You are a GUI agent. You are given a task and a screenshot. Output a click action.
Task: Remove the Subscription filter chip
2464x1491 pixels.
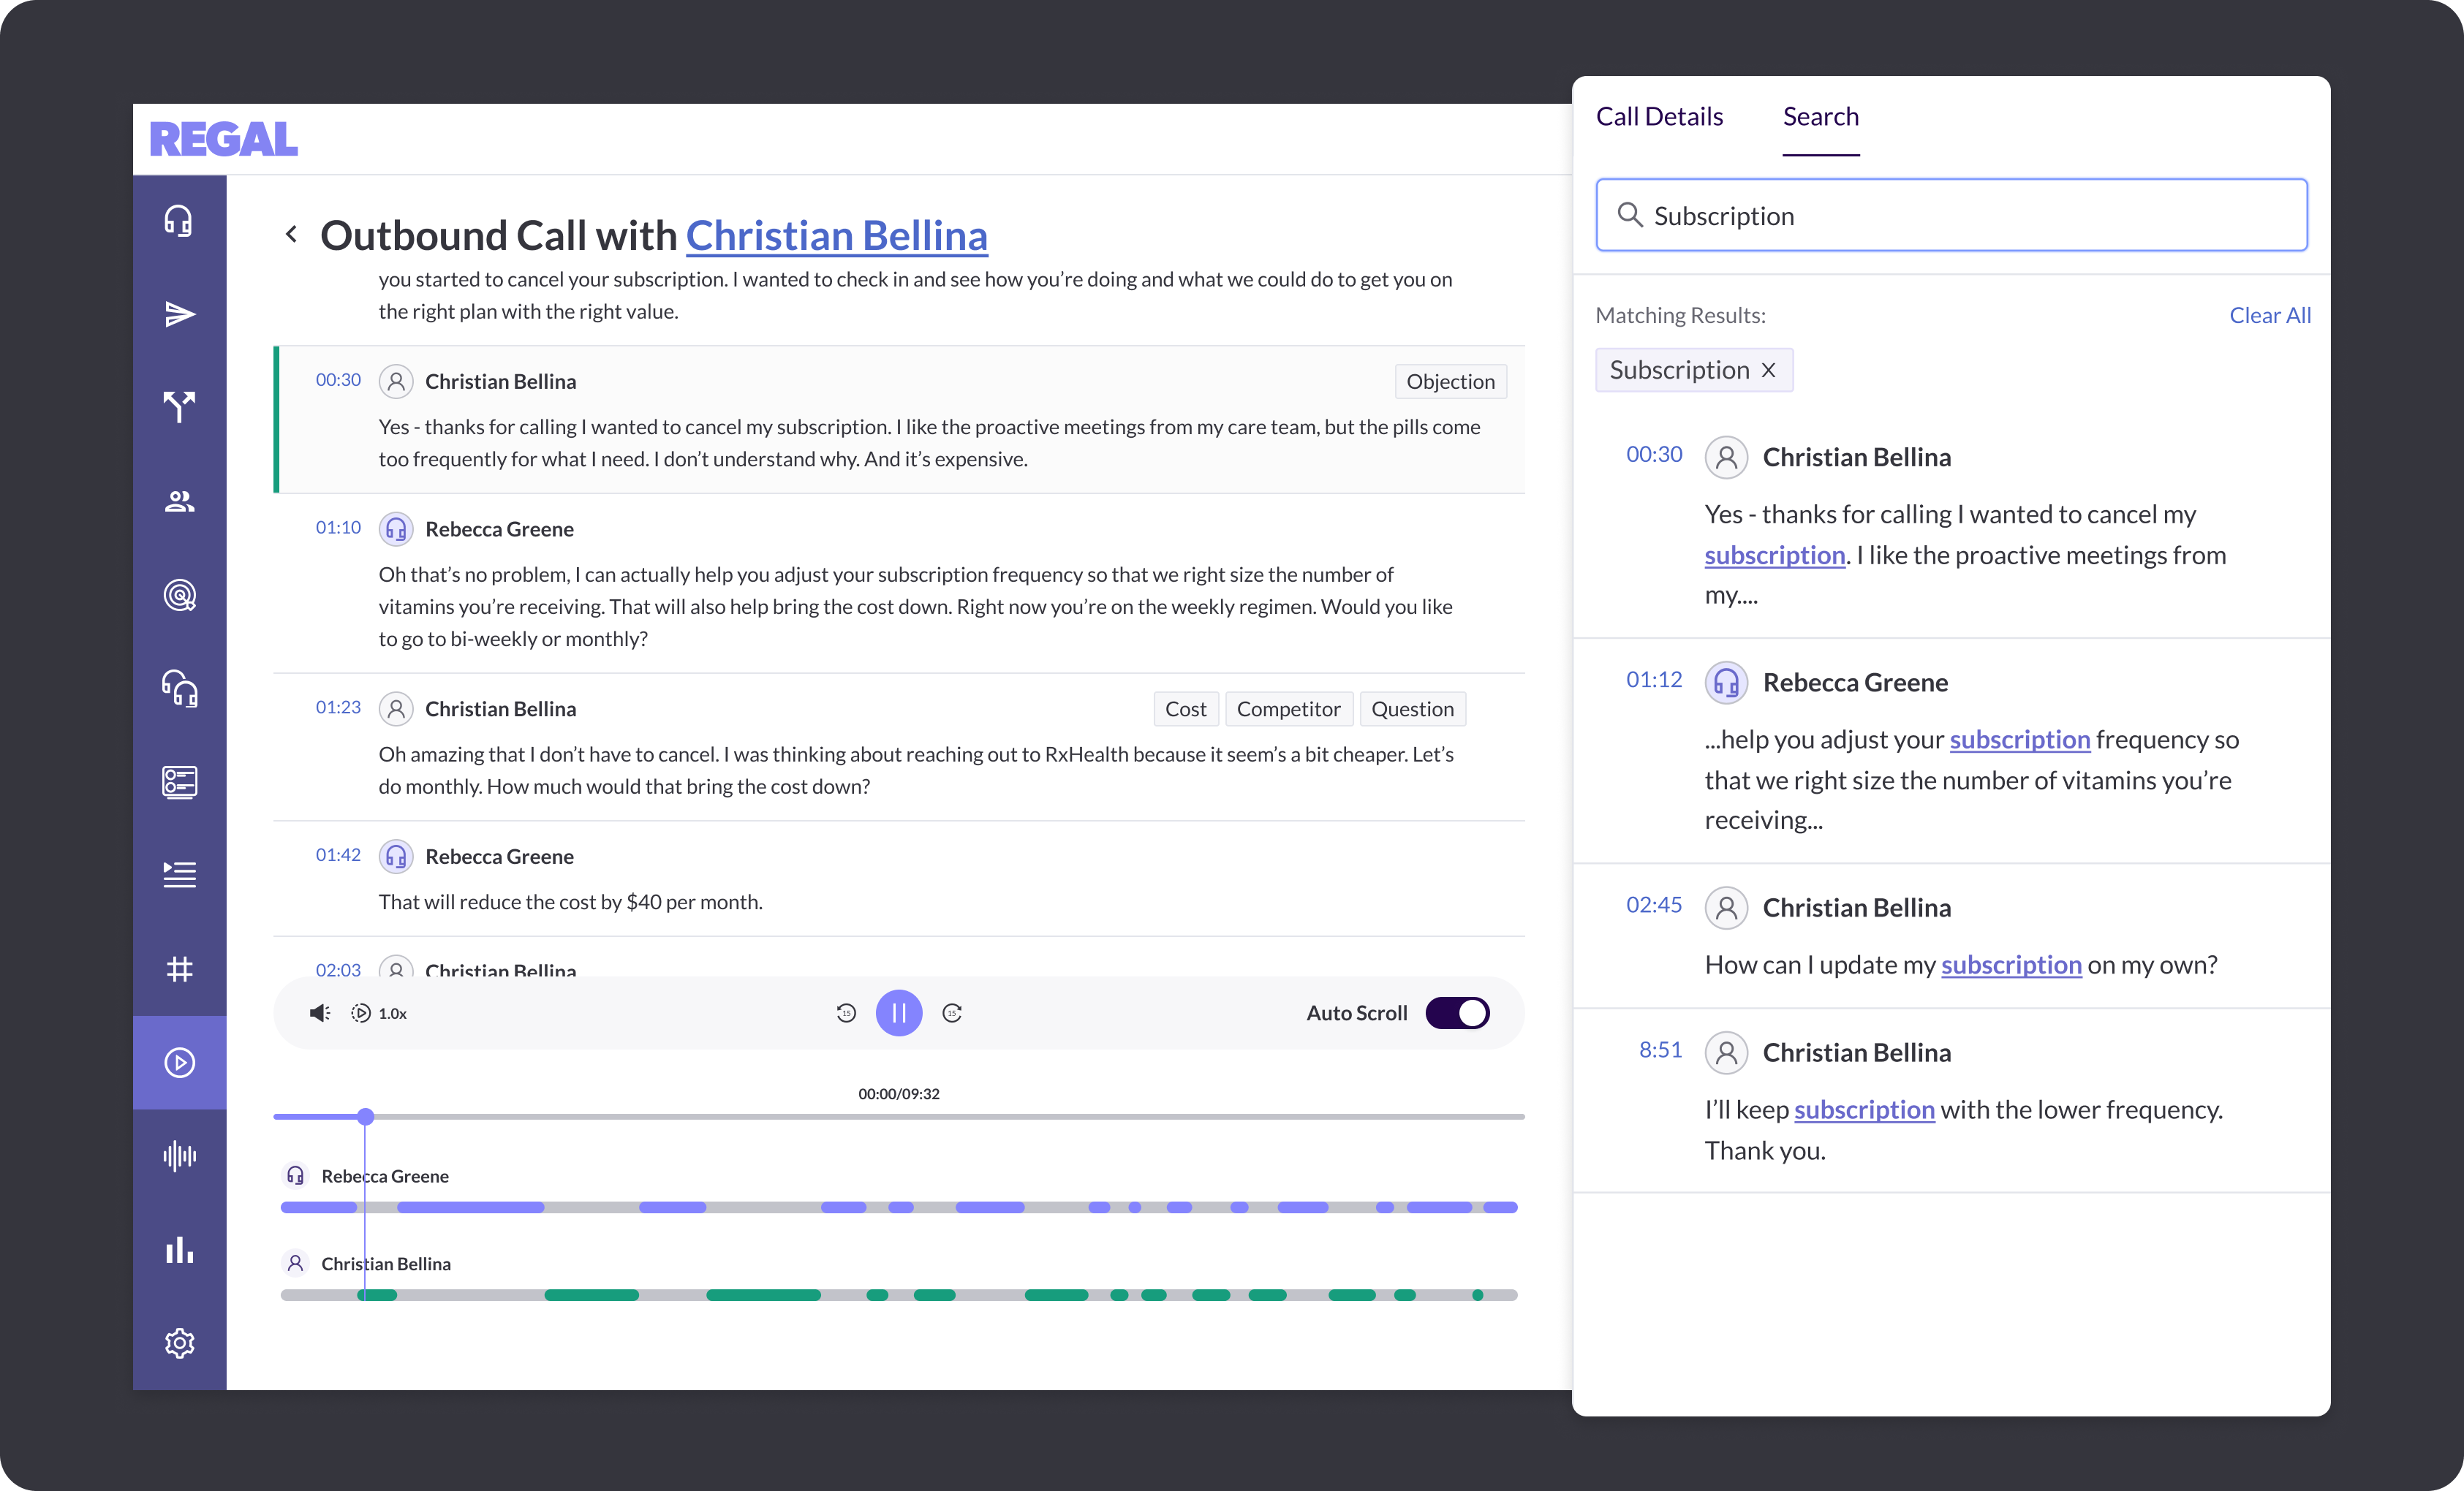pyautogui.click(x=1768, y=371)
